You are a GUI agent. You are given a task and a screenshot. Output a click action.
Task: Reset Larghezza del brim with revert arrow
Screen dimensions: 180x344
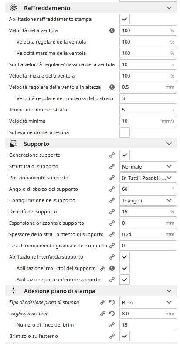click(112, 314)
